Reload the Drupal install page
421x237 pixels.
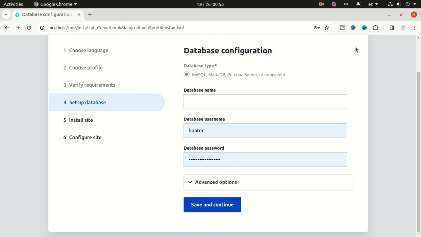(x=29, y=28)
